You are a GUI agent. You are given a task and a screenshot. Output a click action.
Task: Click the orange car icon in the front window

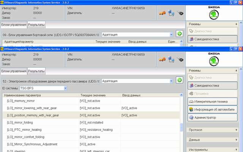(162, 59)
